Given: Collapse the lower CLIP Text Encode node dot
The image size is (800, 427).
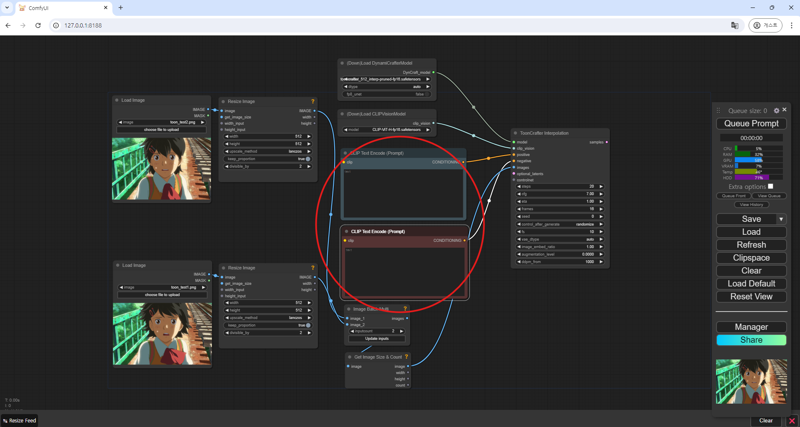Looking at the screenshot, I should [x=346, y=231].
